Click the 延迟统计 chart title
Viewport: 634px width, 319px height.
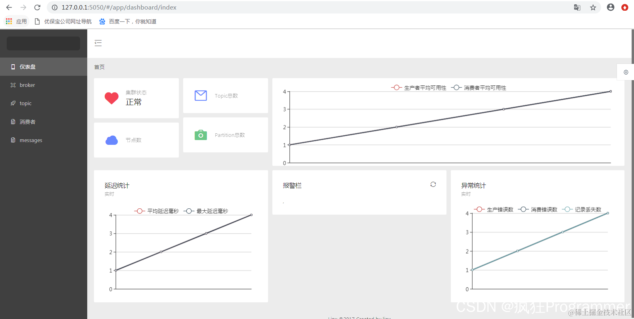click(x=117, y=185)
